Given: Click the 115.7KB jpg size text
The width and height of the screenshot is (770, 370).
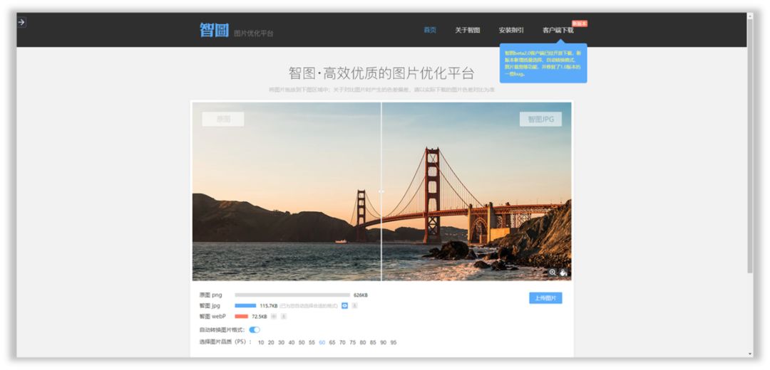Looking at the screenshot, I should (x=269, y=306).
